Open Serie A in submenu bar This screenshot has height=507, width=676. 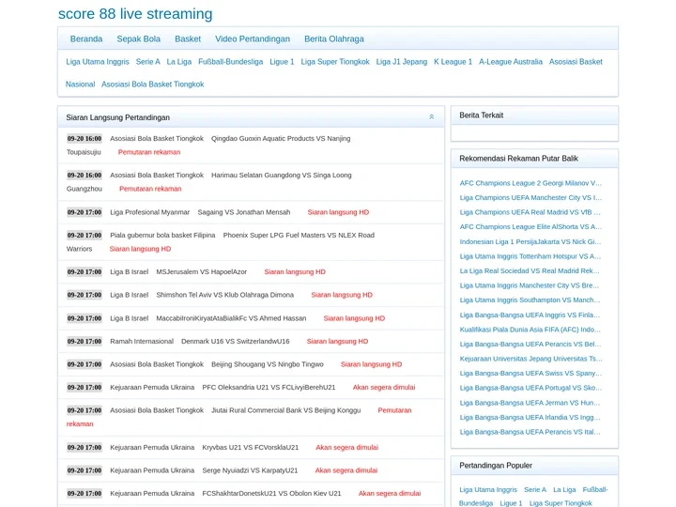pyautogui.click(x=148, y=62)
